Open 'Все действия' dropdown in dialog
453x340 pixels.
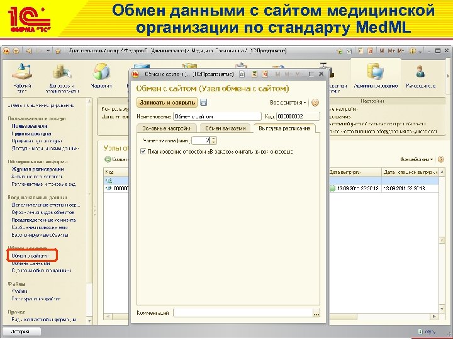click(x=288, y=103)
